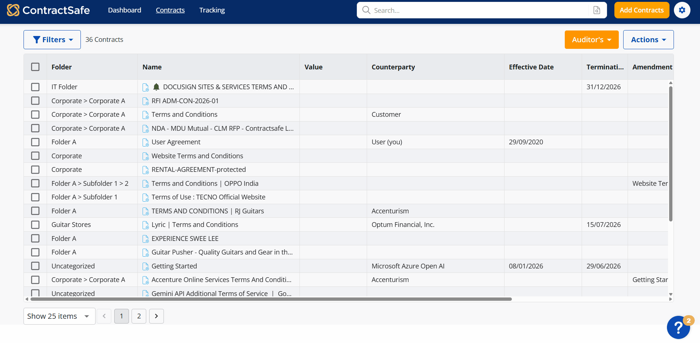Click the 31/12/2026 termination date
The image size is (700, 343).
coord(604,87)
